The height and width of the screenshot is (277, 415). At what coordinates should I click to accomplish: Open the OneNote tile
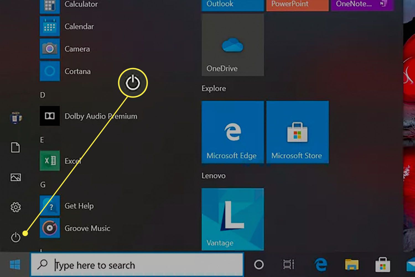pyautogui.click(x=362, y=5)
